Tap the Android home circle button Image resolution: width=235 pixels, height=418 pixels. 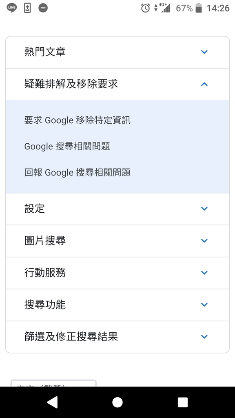click(x=117, y=402)
